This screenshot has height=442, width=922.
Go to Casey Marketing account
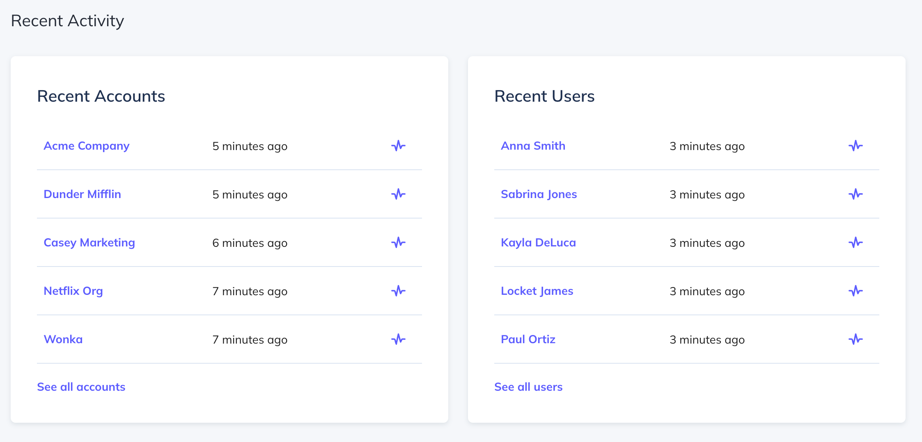tap(89, 243)
